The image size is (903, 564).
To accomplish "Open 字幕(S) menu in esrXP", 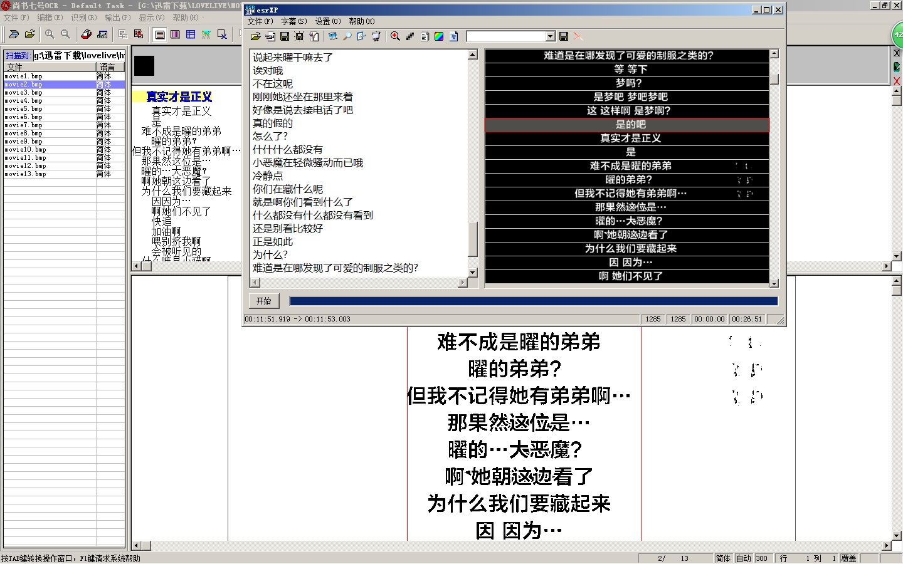I will 294,21.
